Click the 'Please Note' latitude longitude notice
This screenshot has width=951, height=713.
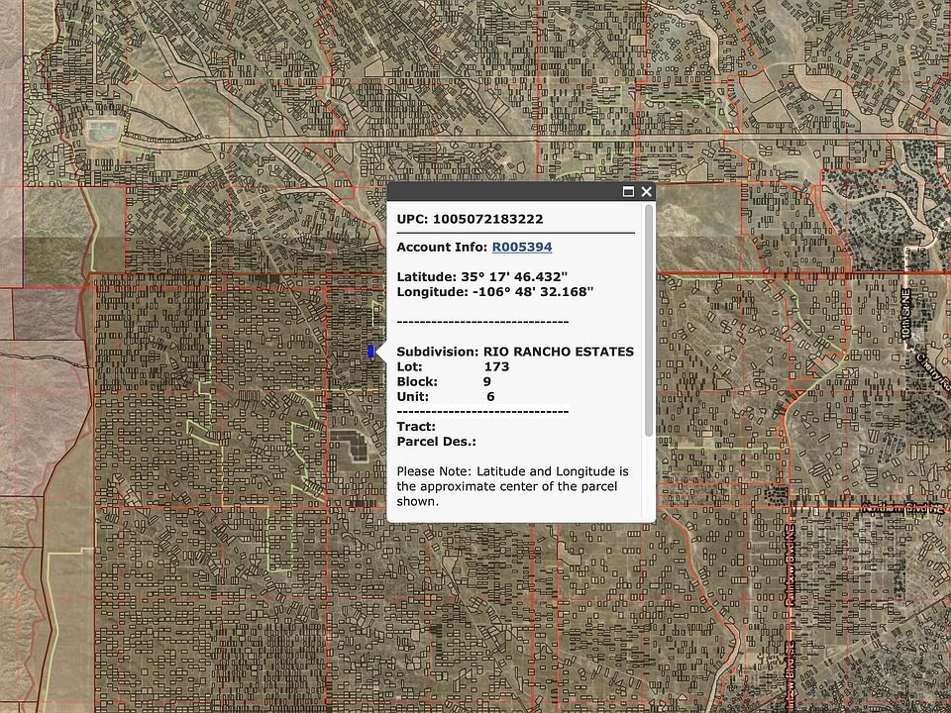[512, 486]
